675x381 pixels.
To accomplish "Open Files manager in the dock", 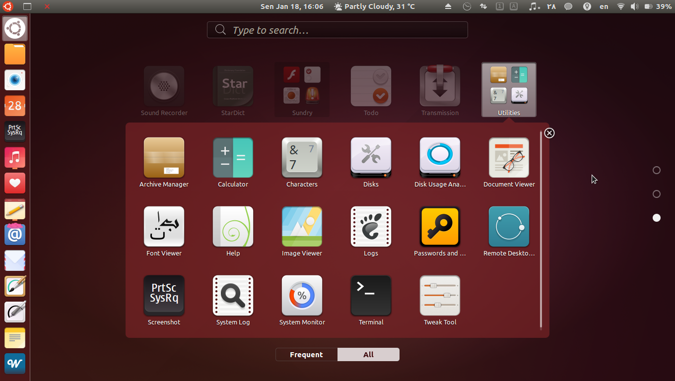I will tap(15, 54).
